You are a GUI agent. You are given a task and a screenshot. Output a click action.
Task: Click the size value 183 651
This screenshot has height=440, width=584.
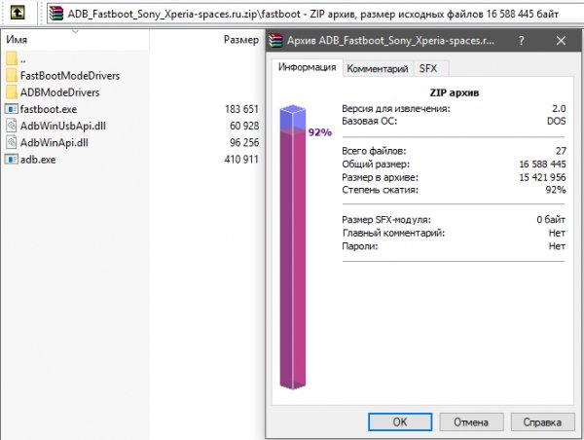[241, 109]
